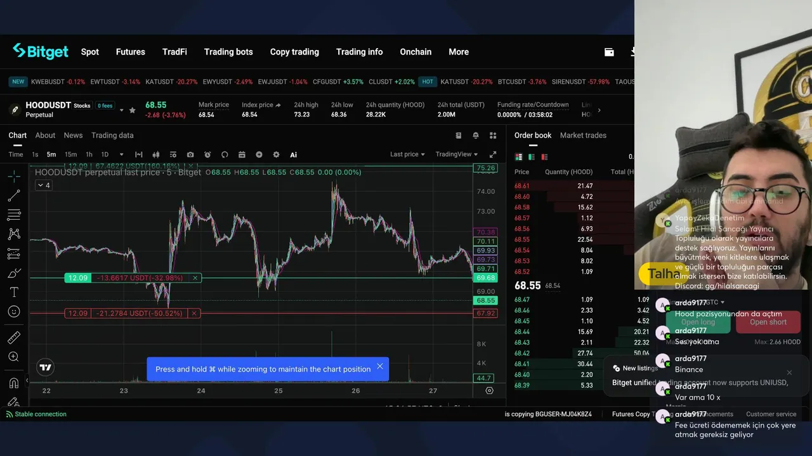
Task: Collapse the drawing toolbar side arrow
Action: pyautogui.click(x=27, y=381)
